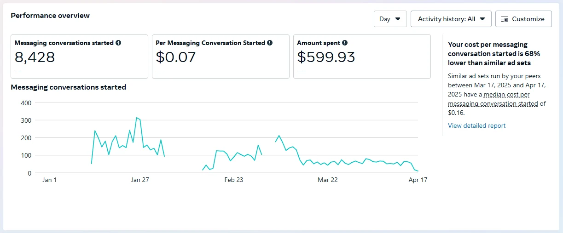Image resolution: width=563 pixels, height=233 pixels.
Task: Click info icon beside Per Messaging Conversation Started
Action: point(270,43)
